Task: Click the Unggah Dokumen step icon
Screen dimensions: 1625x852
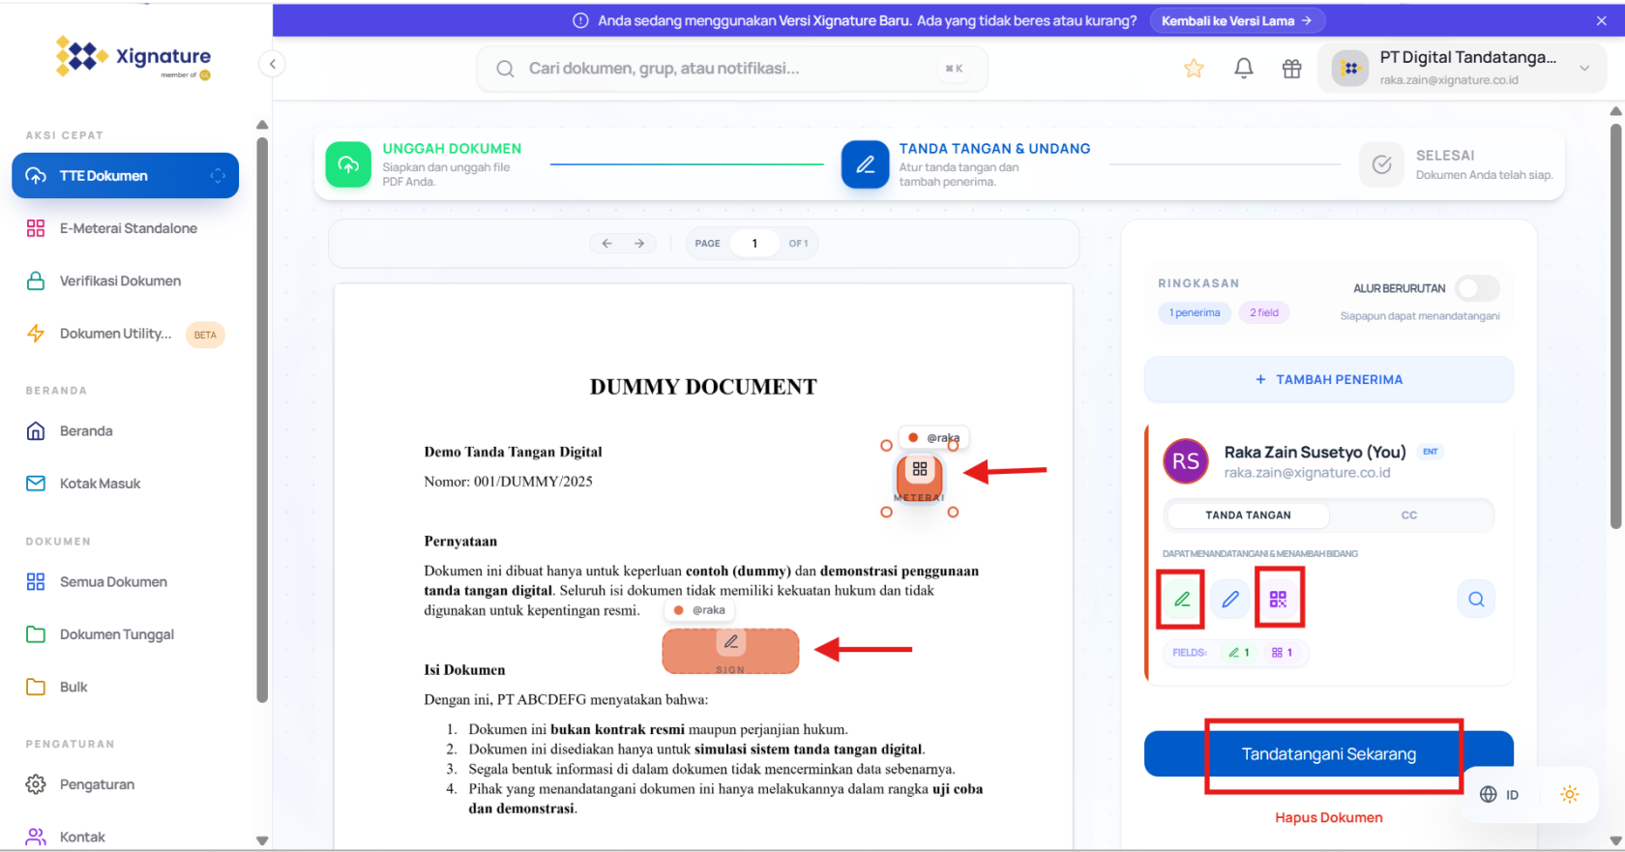Action: (x=348, y=164)
